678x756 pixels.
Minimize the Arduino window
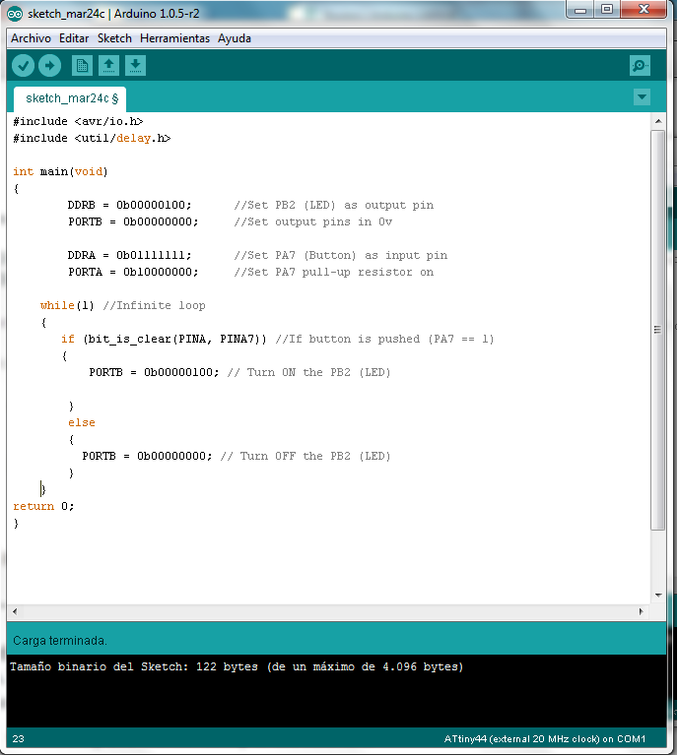tap(581, 10)
